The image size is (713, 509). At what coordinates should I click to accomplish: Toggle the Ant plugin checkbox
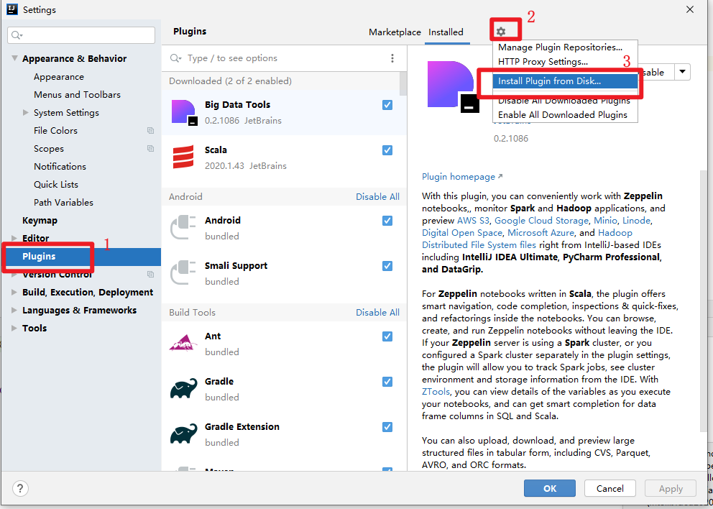click(x=387, y=336)
